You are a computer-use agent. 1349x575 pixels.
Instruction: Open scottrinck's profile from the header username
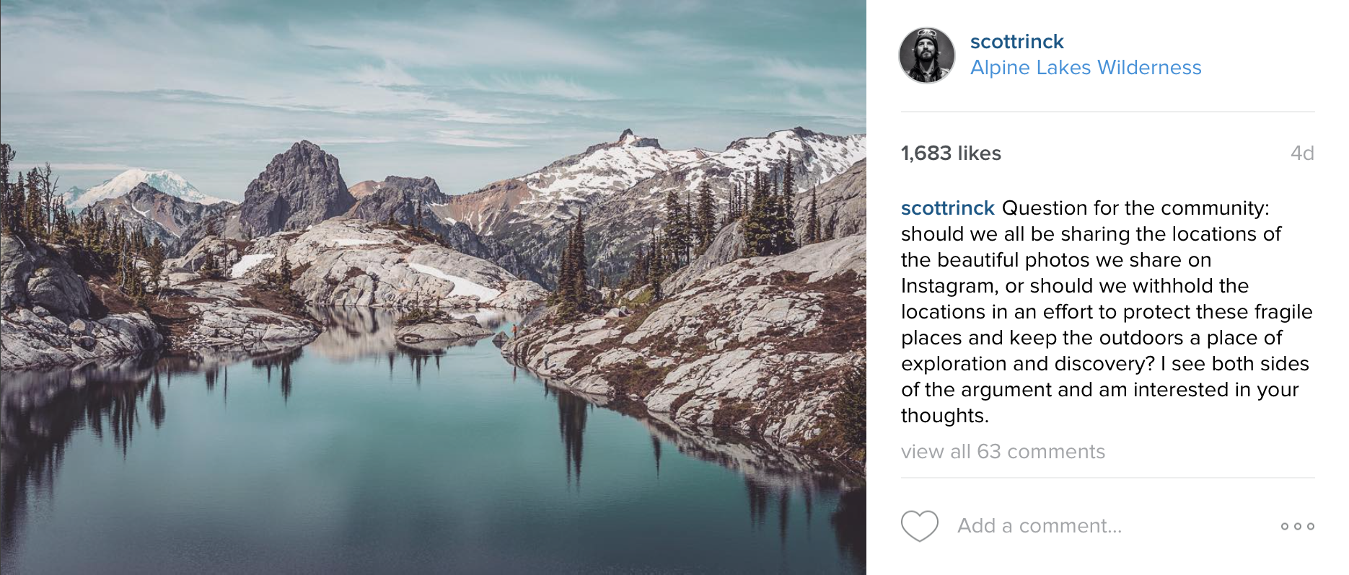point(1016,41)
